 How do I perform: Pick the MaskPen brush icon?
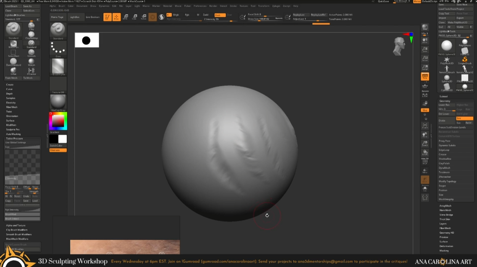(13, 44)
